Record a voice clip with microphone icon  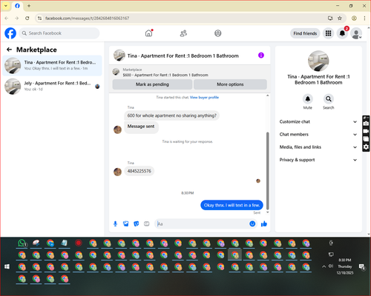115,223
